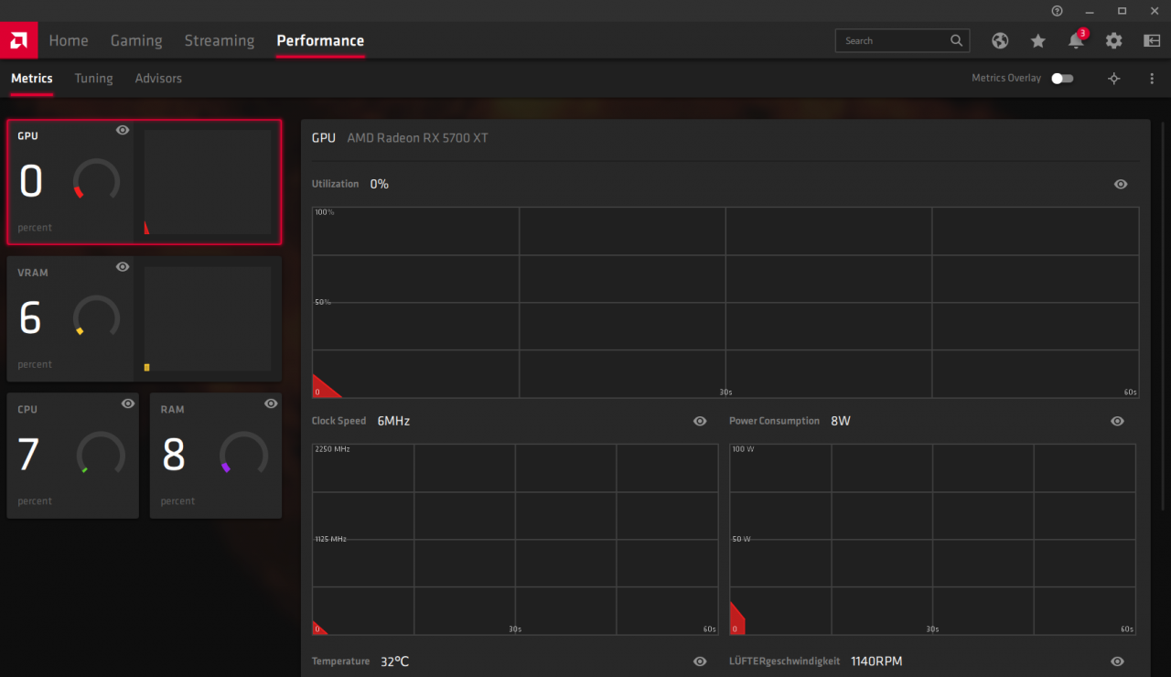The image size is (1171, 677).
Task: Click the Clock Speed graph
Action: pyautogui.click(x=515, y=540)
